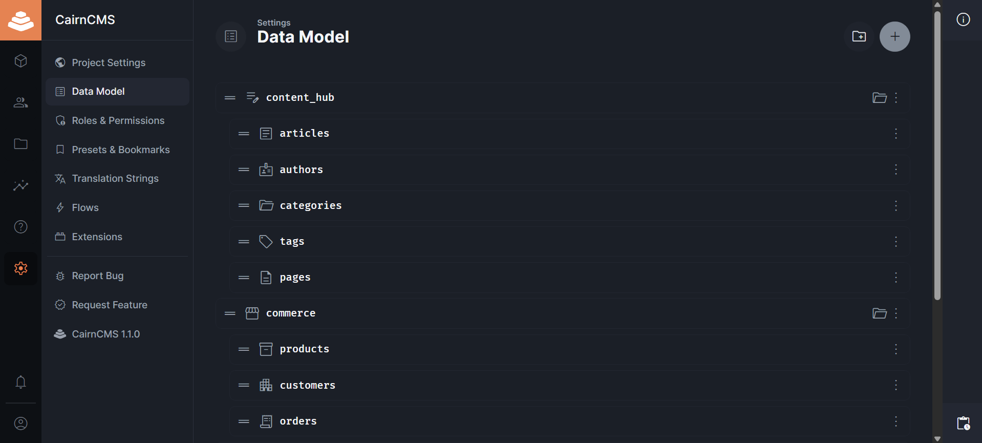The height and width of the screenshot is (443, 982).
Task: Click the Request Feature link
Action: coord(117,305)
